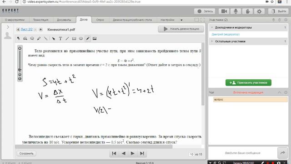Image resolution: width=291 pixels, height=164 pixels.
Task: Click the participants panel hand icon
Action: (280, 20)
